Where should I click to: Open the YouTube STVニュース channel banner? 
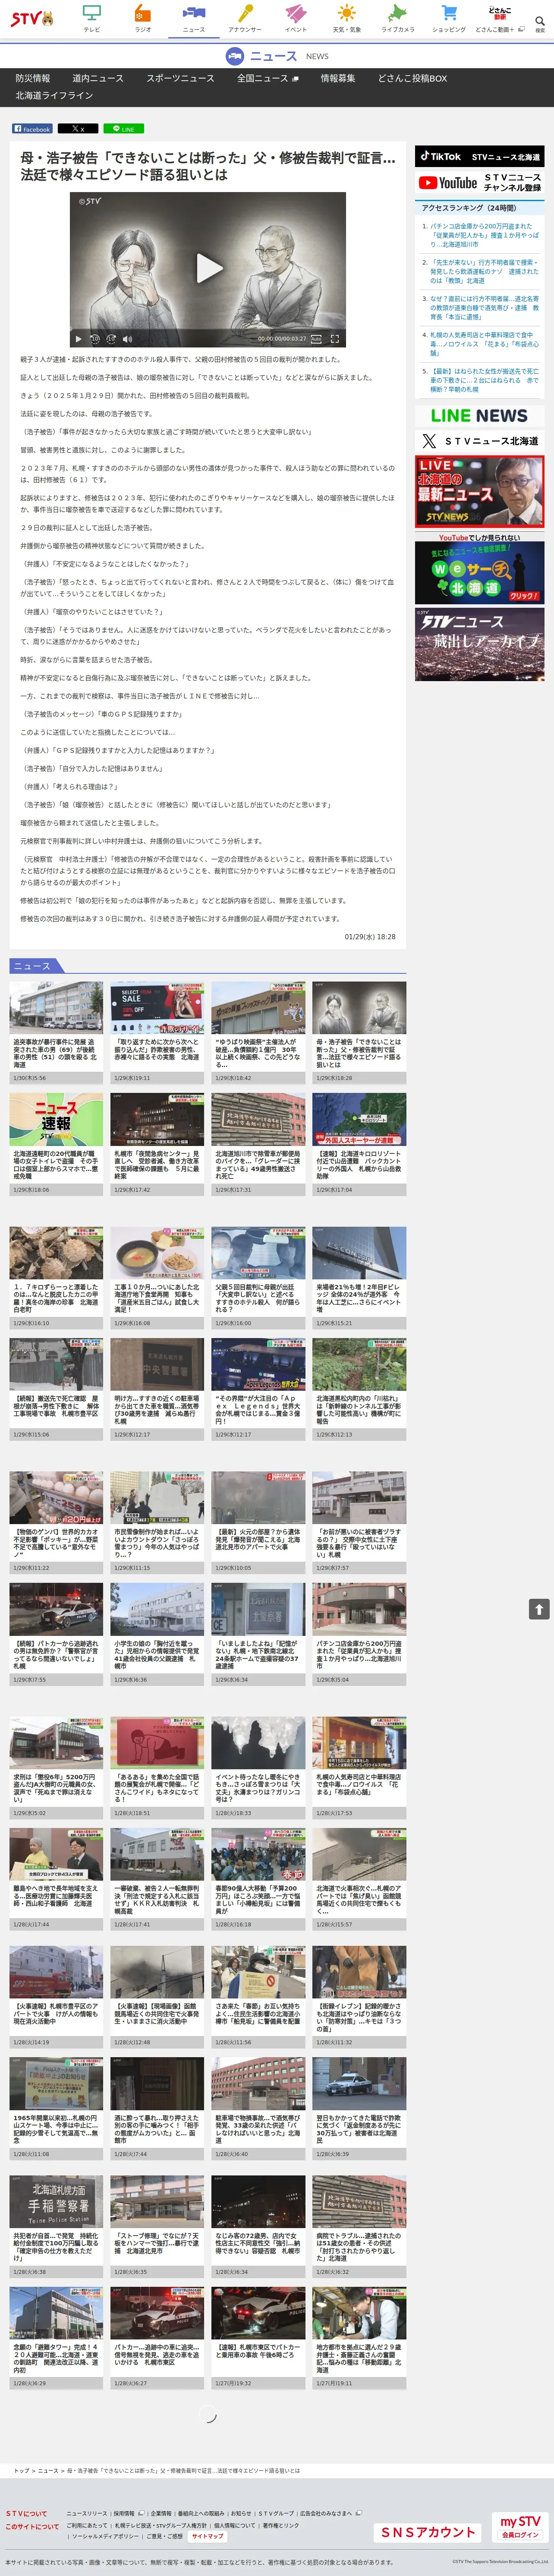coord(480,183)
